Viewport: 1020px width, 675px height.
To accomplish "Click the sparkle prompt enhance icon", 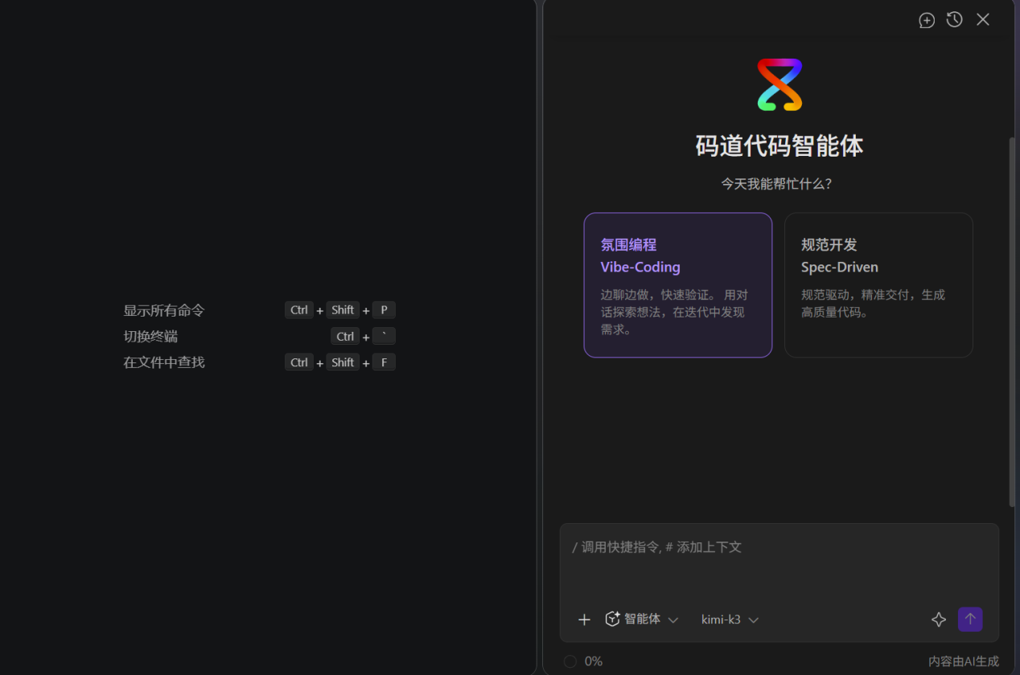I will (939, 620).
